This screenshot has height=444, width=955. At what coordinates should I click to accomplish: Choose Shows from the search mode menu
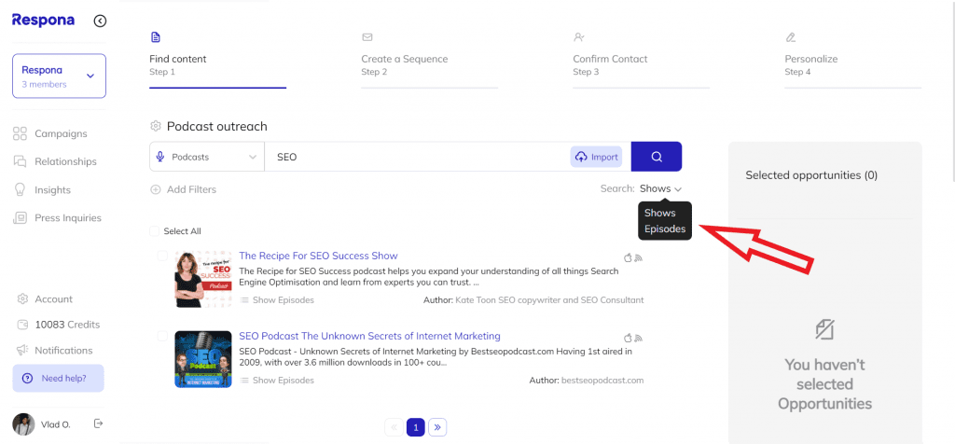660,214
